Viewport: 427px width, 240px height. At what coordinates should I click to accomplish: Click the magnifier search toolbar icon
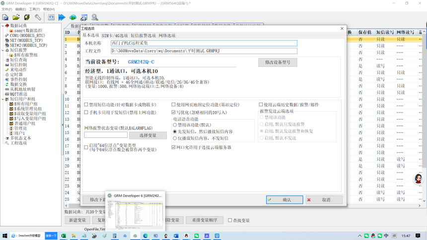[x=95, y=17]
